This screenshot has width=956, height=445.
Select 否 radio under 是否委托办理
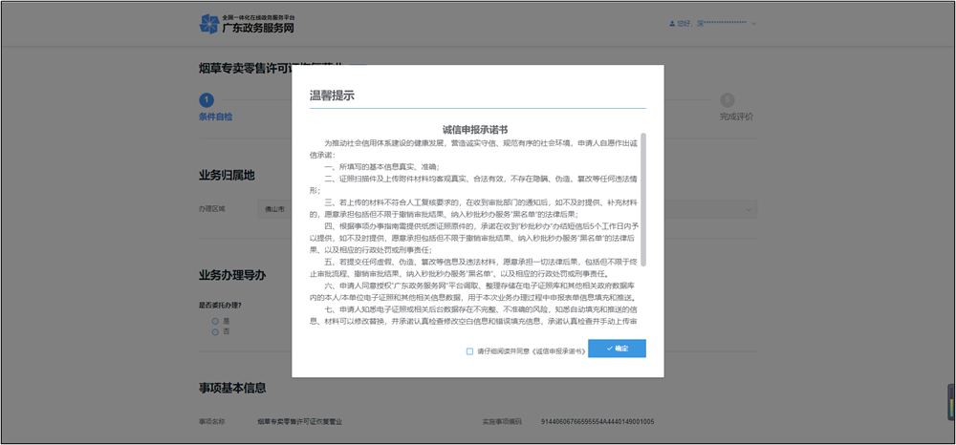click(214, 331)
